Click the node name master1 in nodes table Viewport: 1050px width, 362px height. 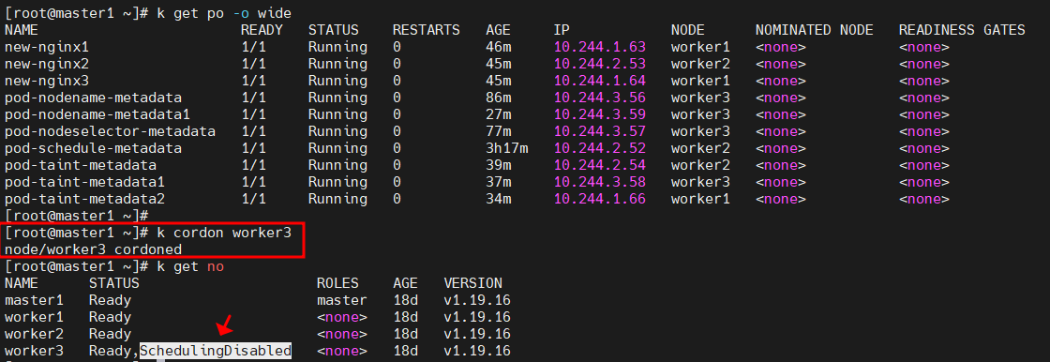coord(34,300)
